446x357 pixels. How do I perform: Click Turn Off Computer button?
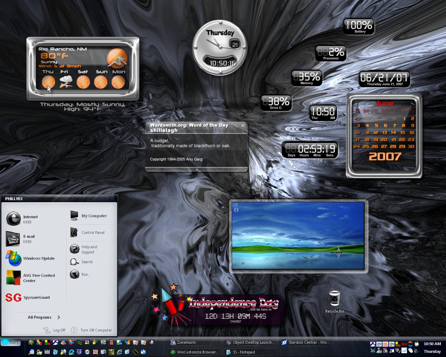91,330
